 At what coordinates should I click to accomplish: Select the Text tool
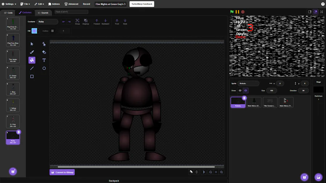tap(44, 60)
